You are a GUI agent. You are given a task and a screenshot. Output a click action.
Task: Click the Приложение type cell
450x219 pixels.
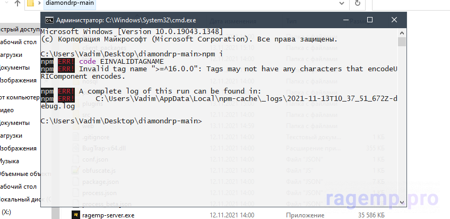click(x=305, y=215)
